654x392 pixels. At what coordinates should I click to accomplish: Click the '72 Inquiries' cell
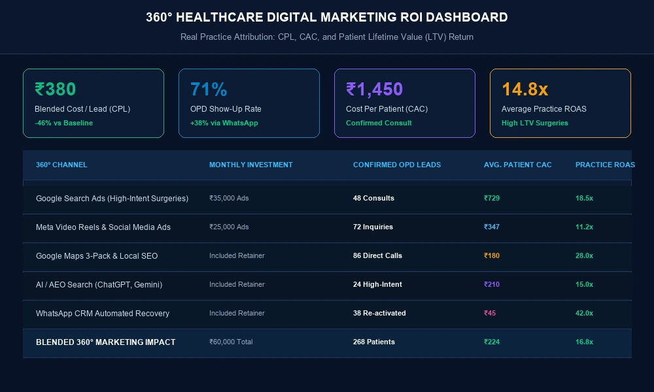373,227
